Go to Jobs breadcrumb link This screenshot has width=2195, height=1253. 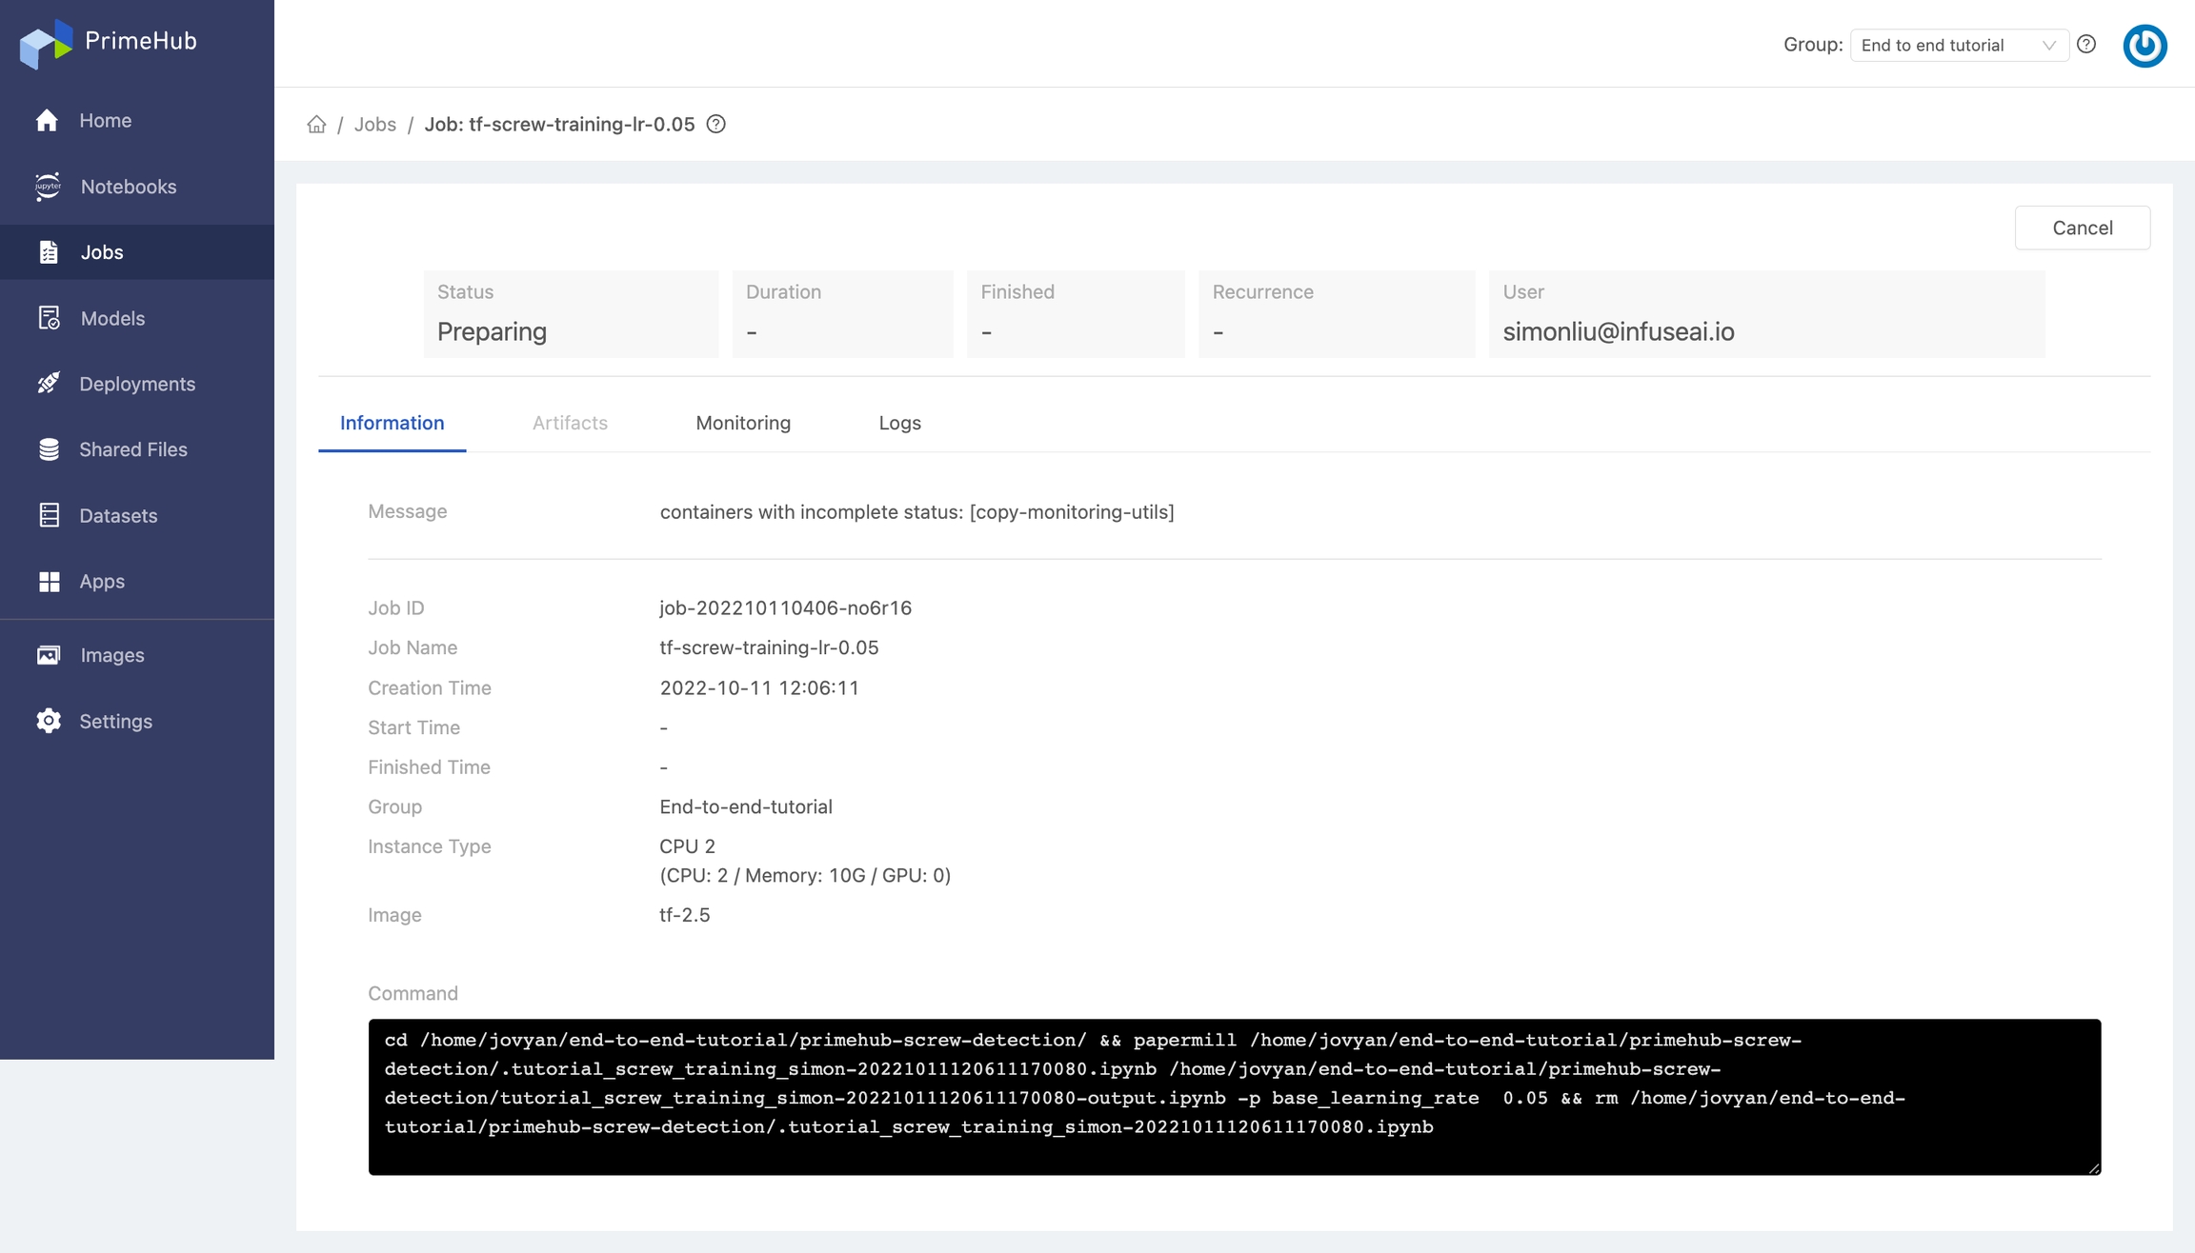tap(375, 125)
